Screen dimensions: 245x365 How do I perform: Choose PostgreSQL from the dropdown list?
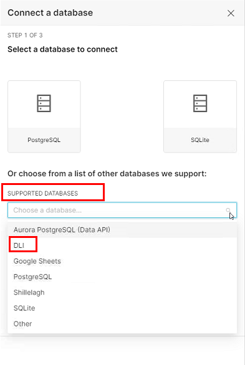click(122, 277)
